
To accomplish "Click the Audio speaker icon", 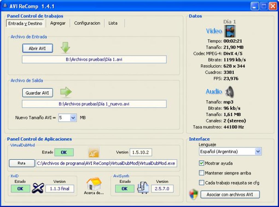I will (229, 92).
